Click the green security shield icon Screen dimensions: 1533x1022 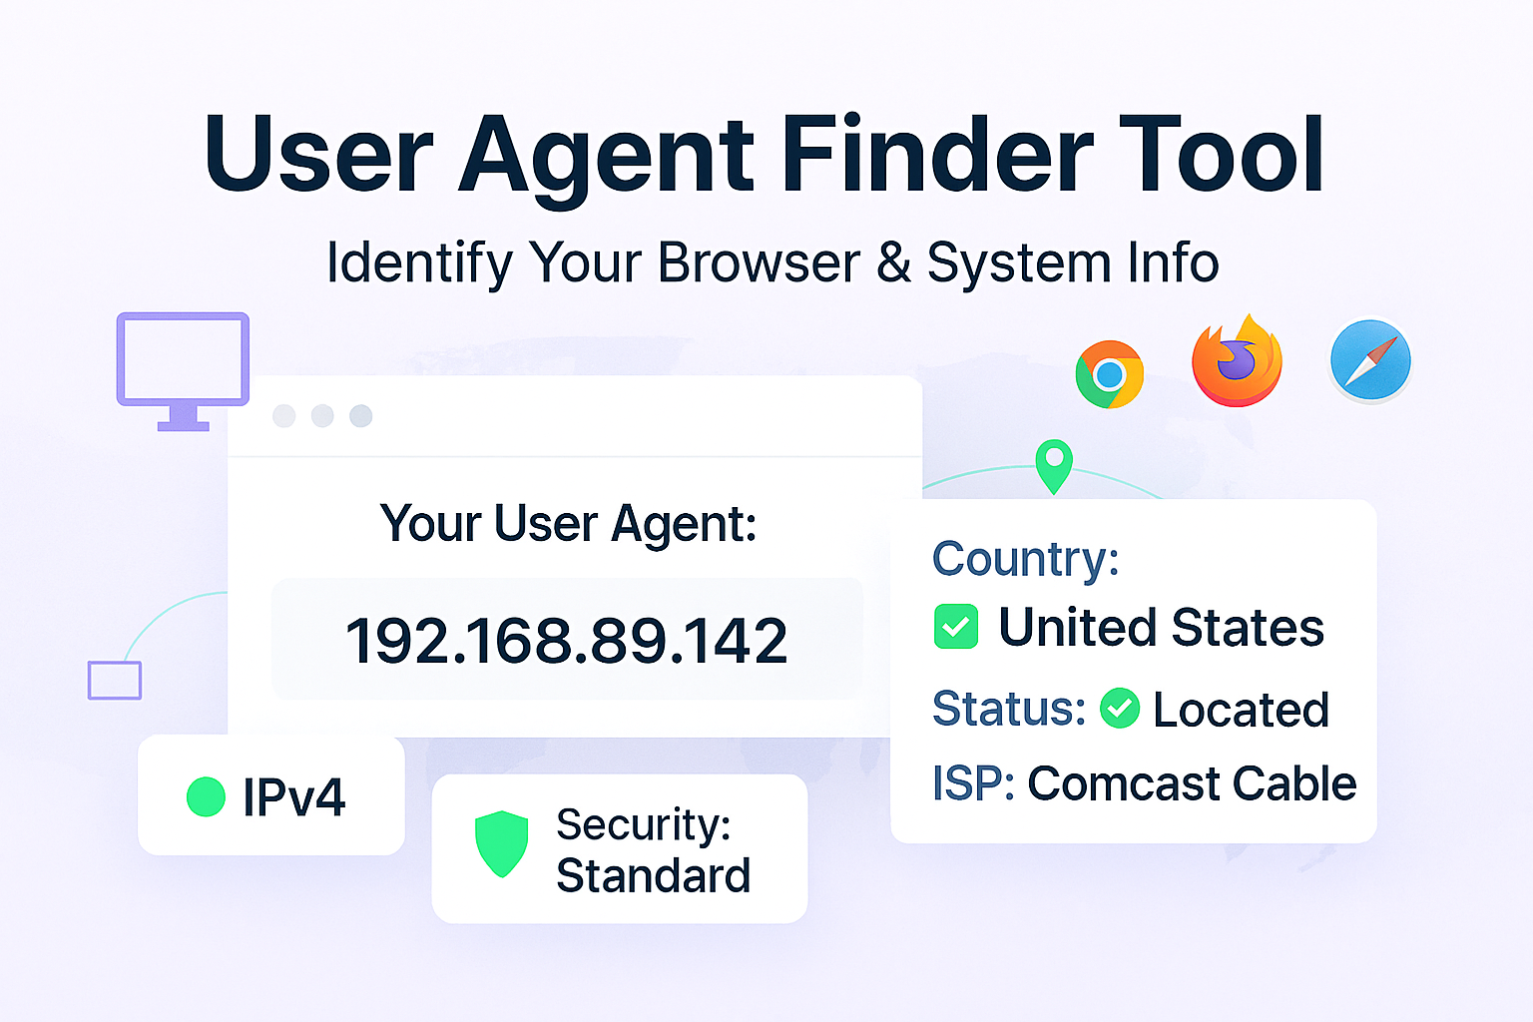coord(501,843)
